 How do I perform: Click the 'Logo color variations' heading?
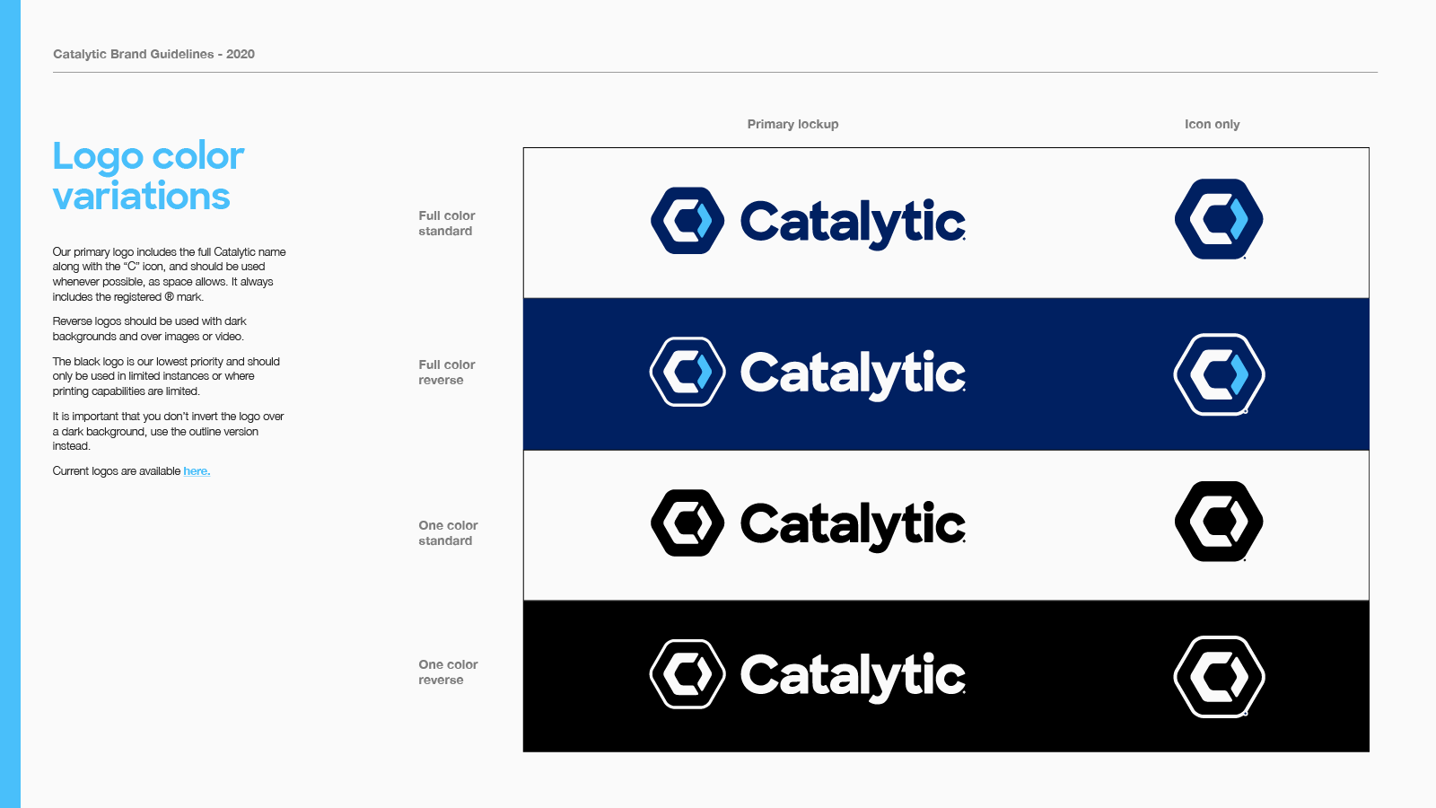pyautogui.click(x=148, y=176)
